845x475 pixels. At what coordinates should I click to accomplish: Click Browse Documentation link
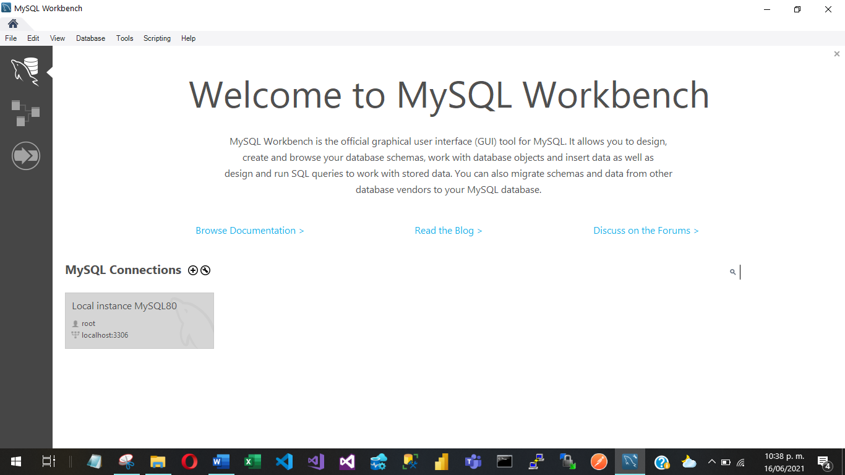click(x=249, y=231)
